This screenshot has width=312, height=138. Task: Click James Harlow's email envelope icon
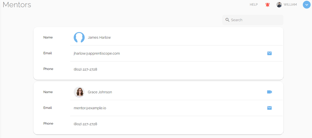(269, 53)
